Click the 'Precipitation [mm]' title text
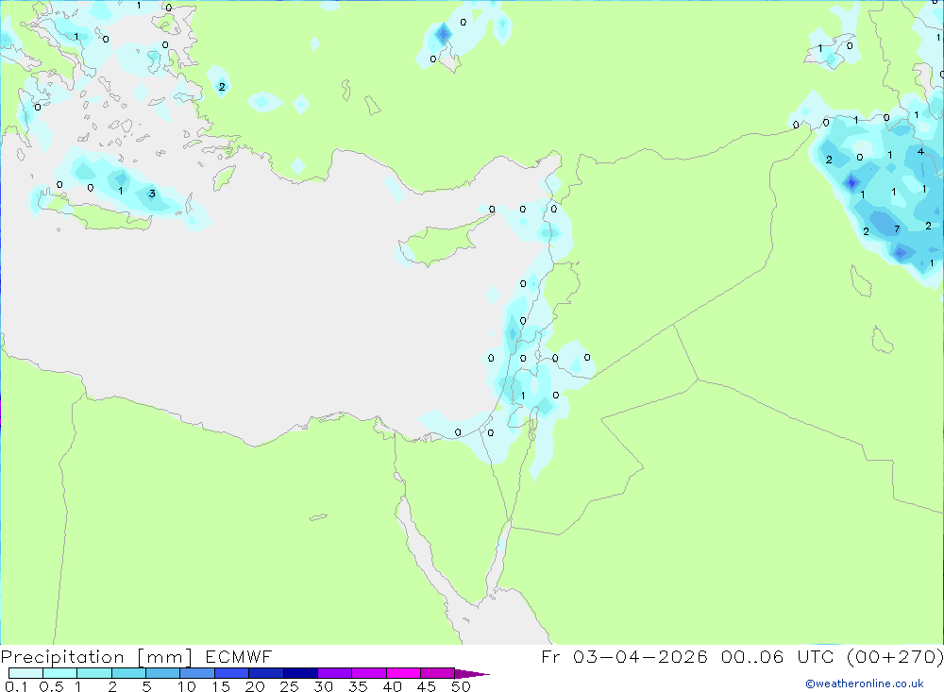Image resolution: width=944 pixels, height=692 pixels. [96, 657]
